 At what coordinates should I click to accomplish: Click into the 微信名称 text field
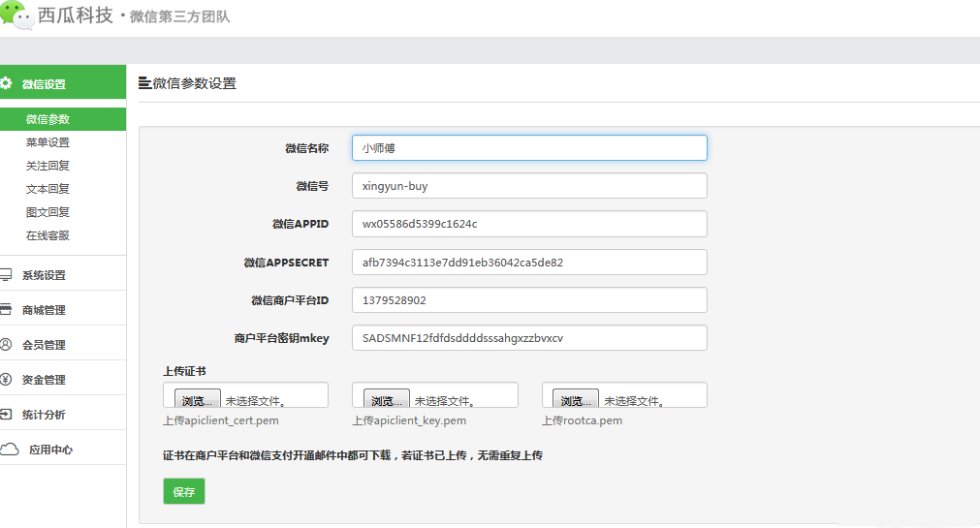[x=529, y=148]
